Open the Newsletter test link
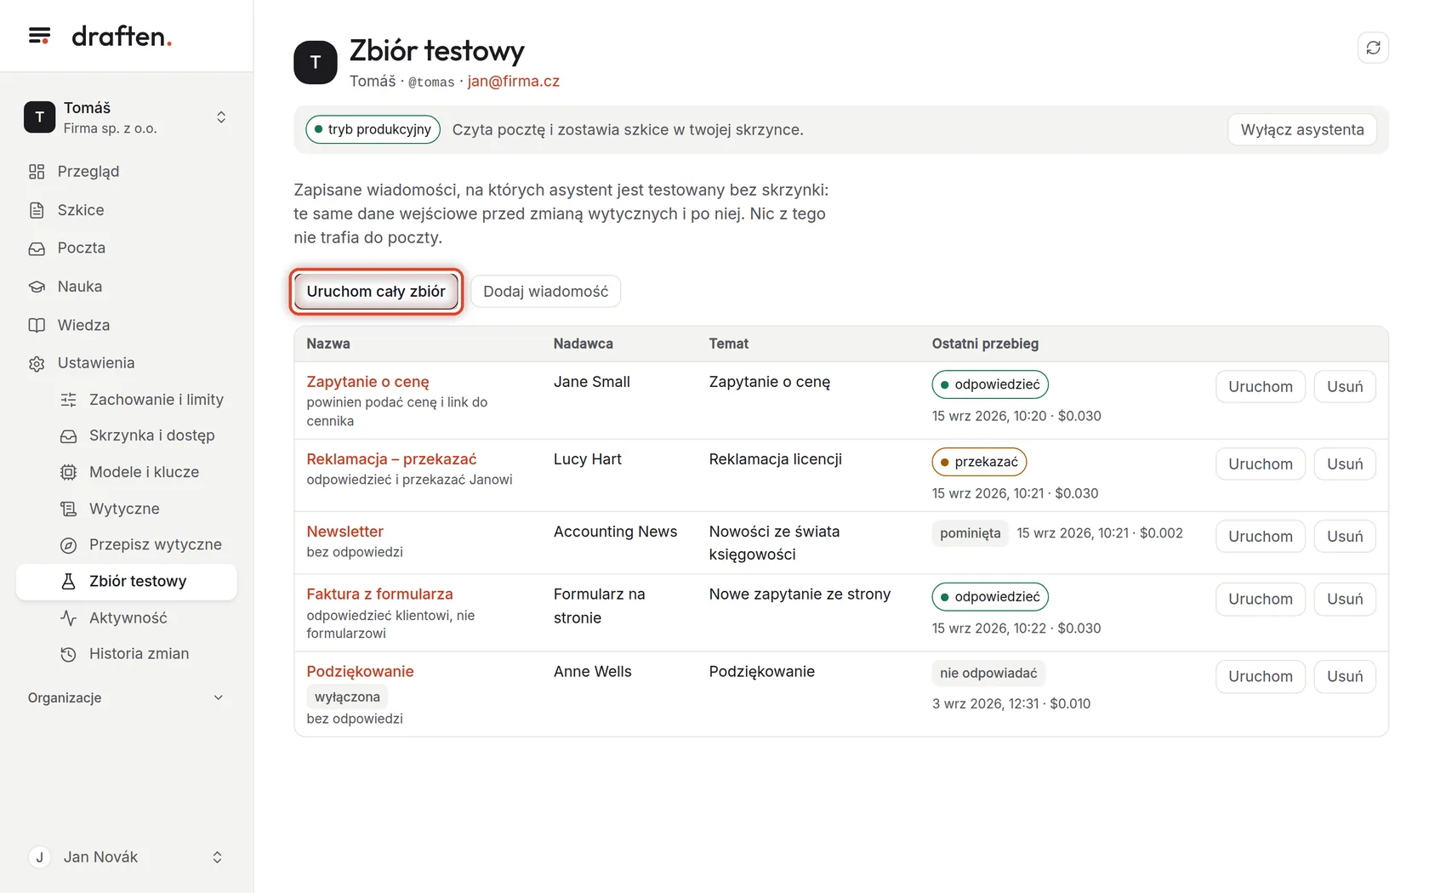Screen dimensions: 1429x893 click(x=344, y=532)
